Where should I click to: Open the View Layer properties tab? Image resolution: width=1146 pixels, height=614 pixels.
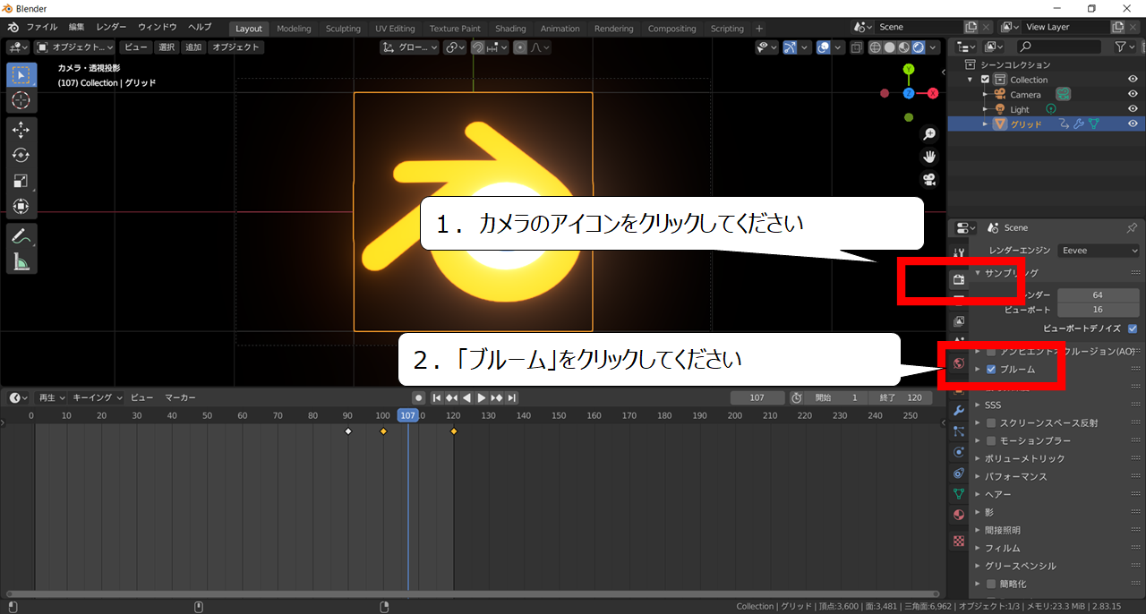[959, 320]
